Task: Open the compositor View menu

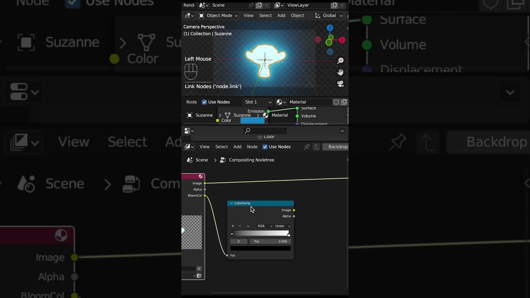Action: click(205, 147)
